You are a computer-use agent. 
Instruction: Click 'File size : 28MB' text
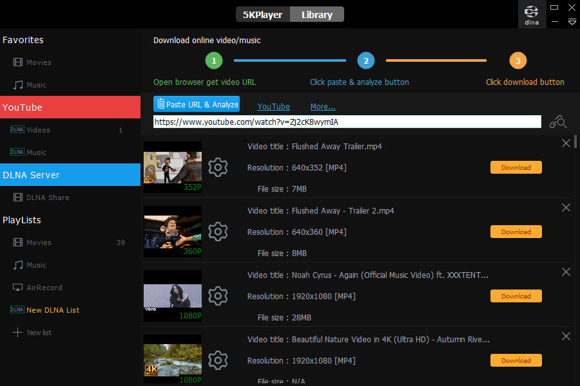284,318
